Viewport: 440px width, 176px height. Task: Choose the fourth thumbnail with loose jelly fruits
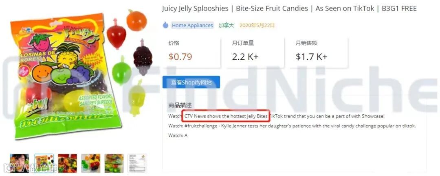click(x=90, y=163)
